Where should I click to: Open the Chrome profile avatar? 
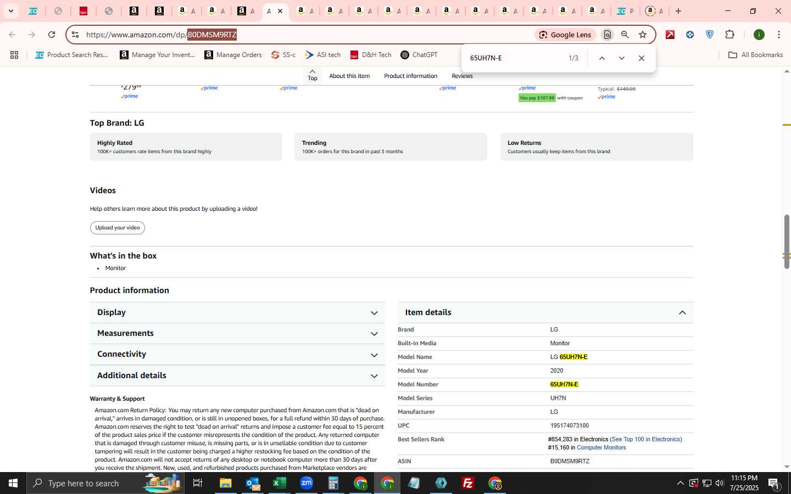759,35
